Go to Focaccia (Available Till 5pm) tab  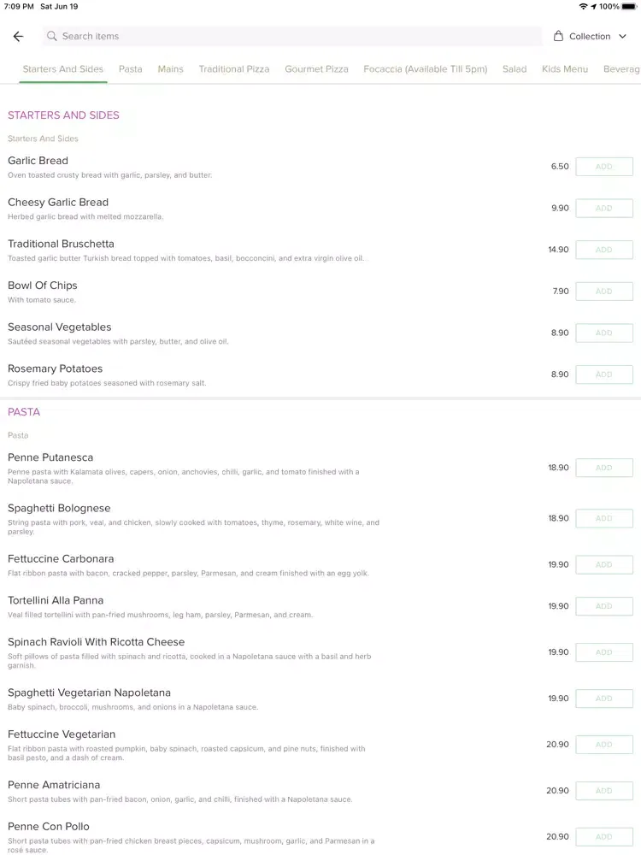[425, 69]
